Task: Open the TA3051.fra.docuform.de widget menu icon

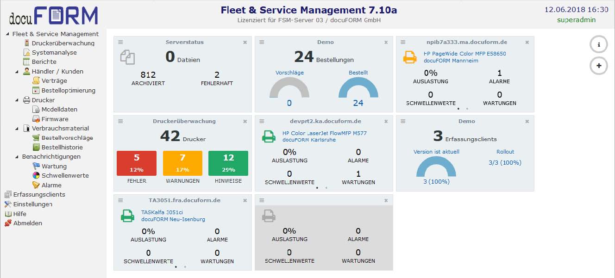Action: tap(120, 200)
